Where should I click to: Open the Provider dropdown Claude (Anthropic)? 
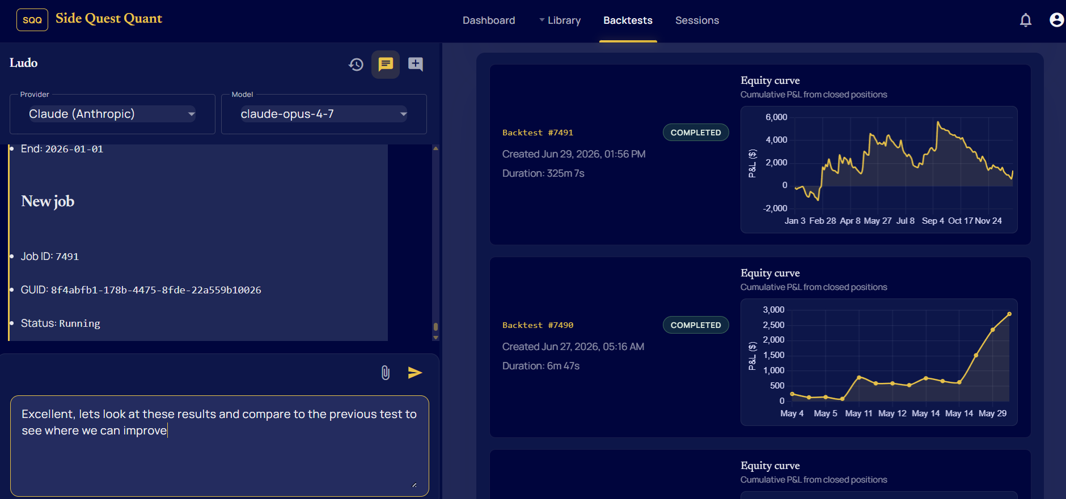coord(112,114)
